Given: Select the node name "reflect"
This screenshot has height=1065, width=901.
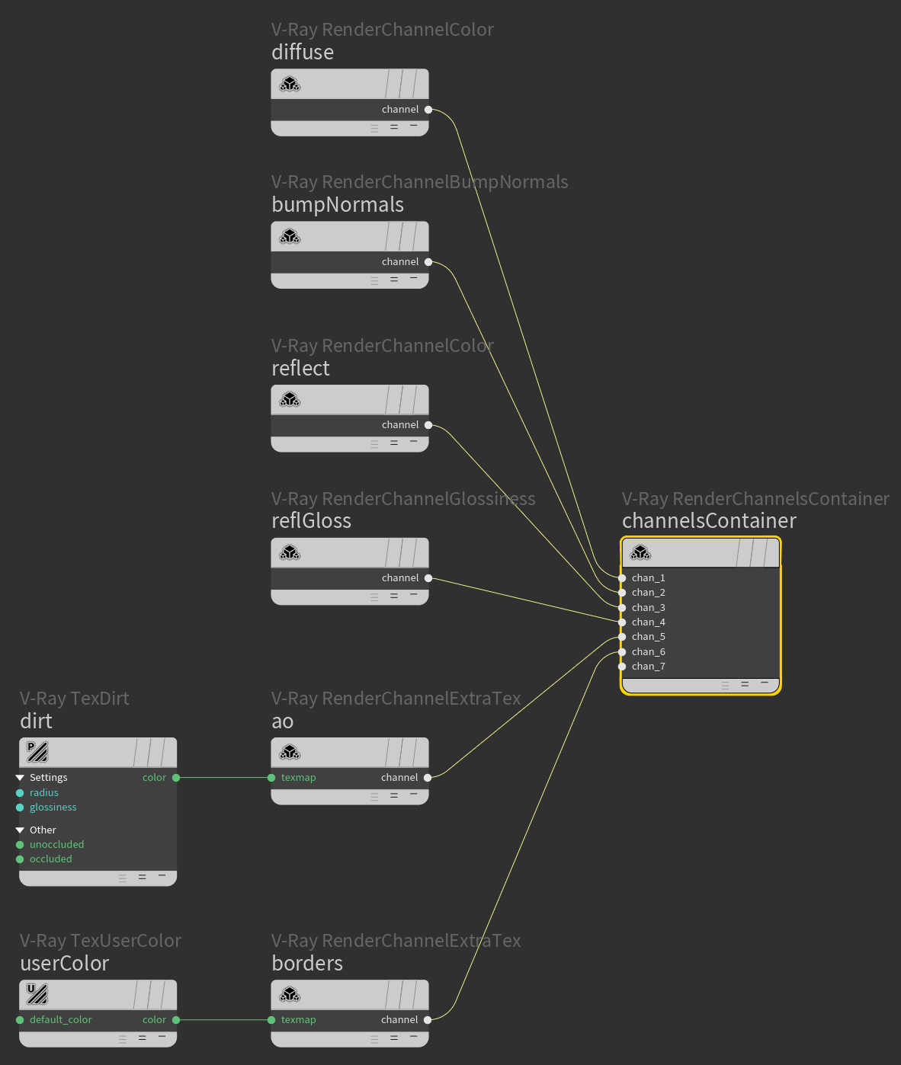Looking at the screenshot, I should 300,368.
